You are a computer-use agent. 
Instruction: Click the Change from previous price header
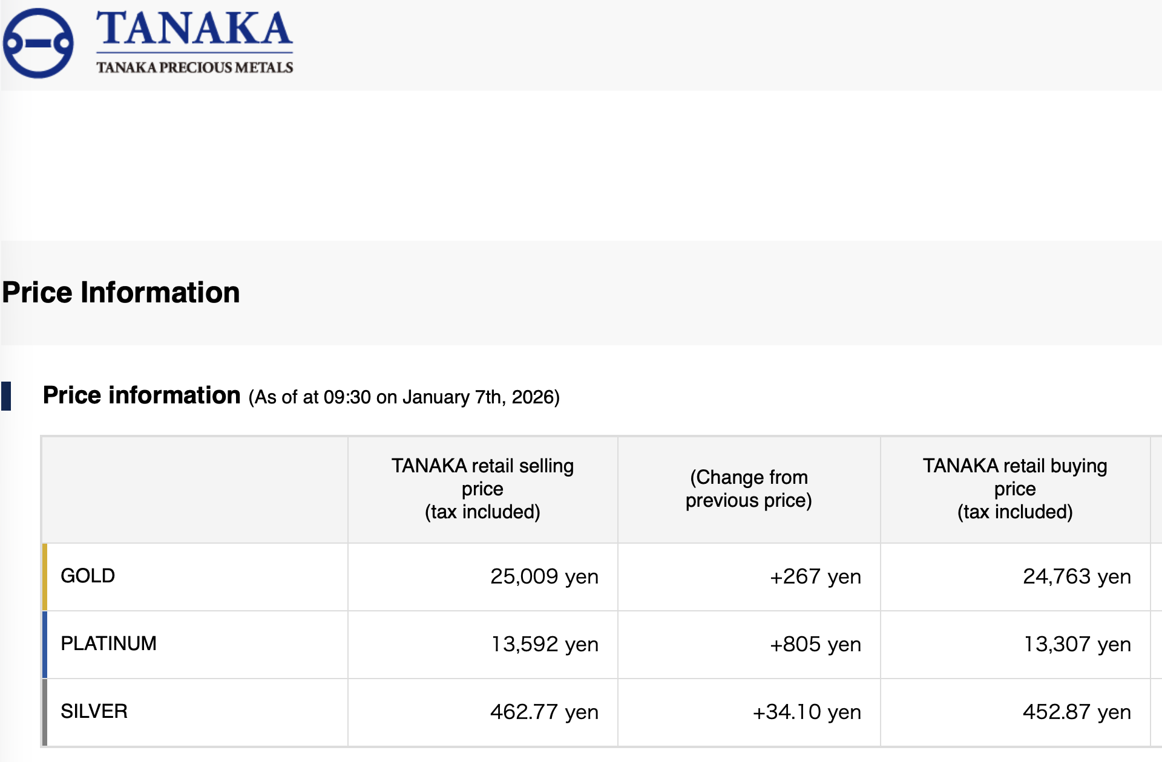click(x=749, y=489)
